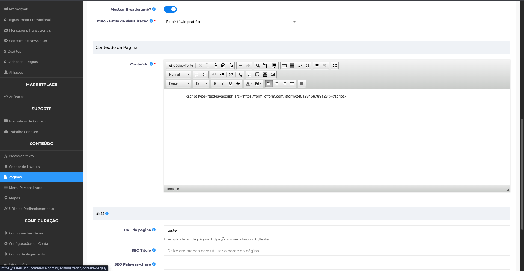The width and height of the screenshot is (524, 271).
Task: Embed a YouTube video
Action: tap(265, 74)
